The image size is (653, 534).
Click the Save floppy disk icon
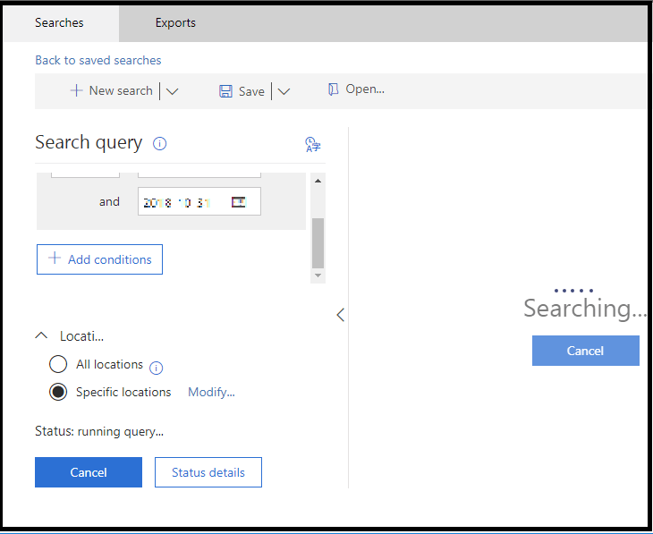pos(225,91)
